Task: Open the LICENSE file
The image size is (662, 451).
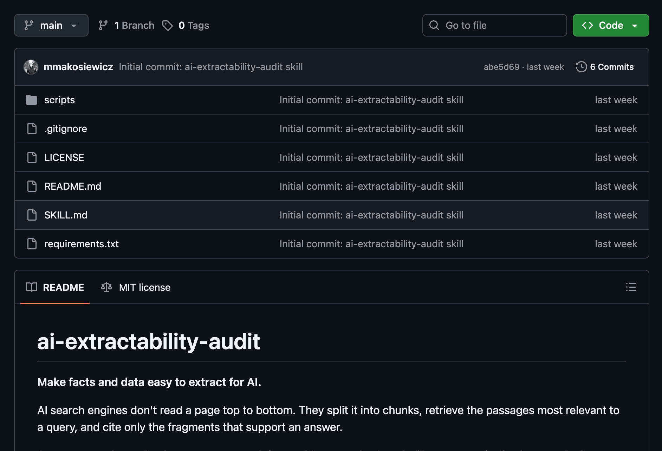Action: (64, 157)
